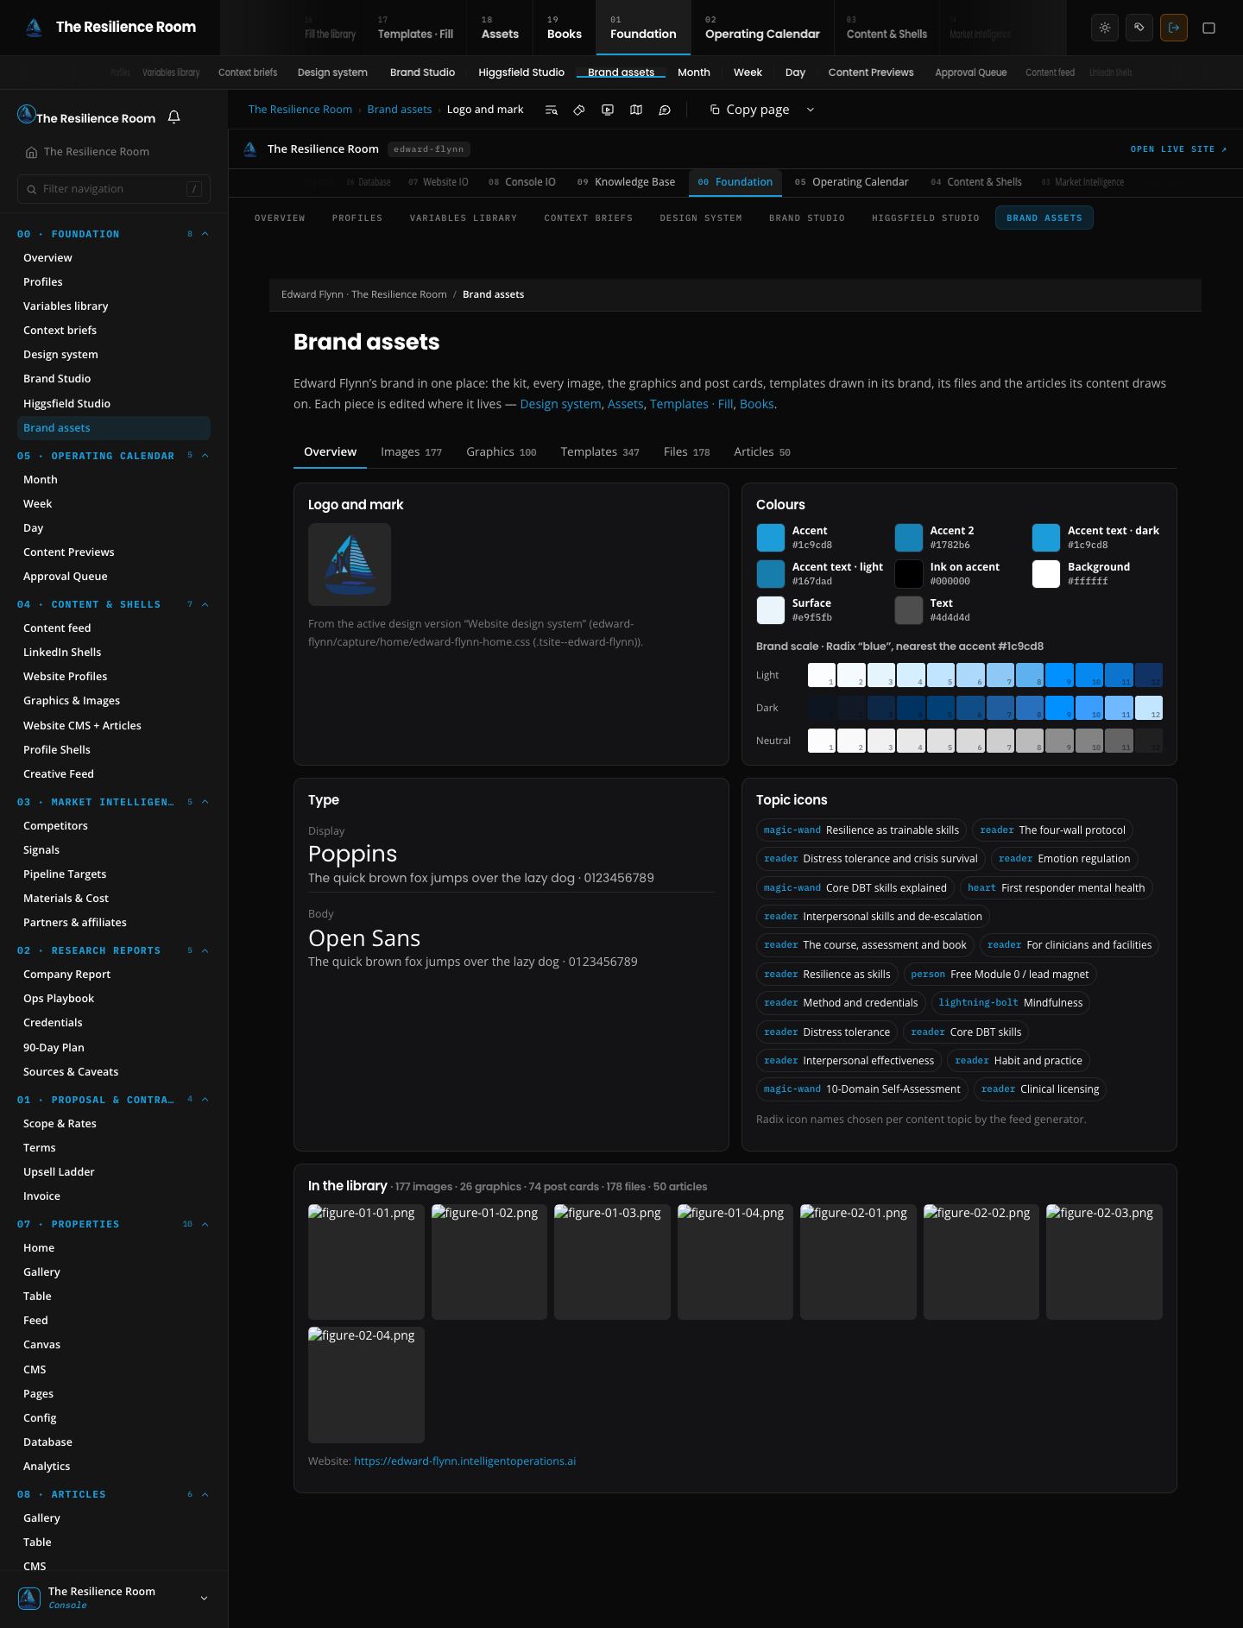Viewport: 1243px width, 1628px height.
Task: Click the video presentation icon in breadcrumb toolbar
Action: click(x=608, y=110)
